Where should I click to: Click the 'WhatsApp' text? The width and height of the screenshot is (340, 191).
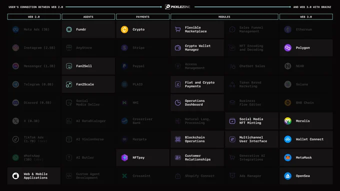click(x=31, y=155)
